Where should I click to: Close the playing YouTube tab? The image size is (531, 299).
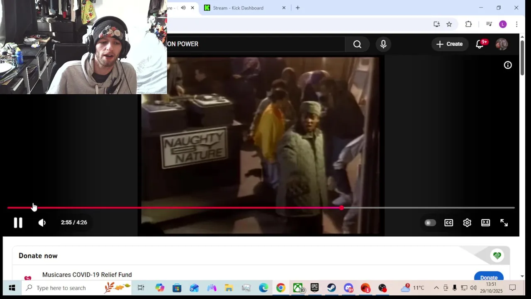(192, 8)
